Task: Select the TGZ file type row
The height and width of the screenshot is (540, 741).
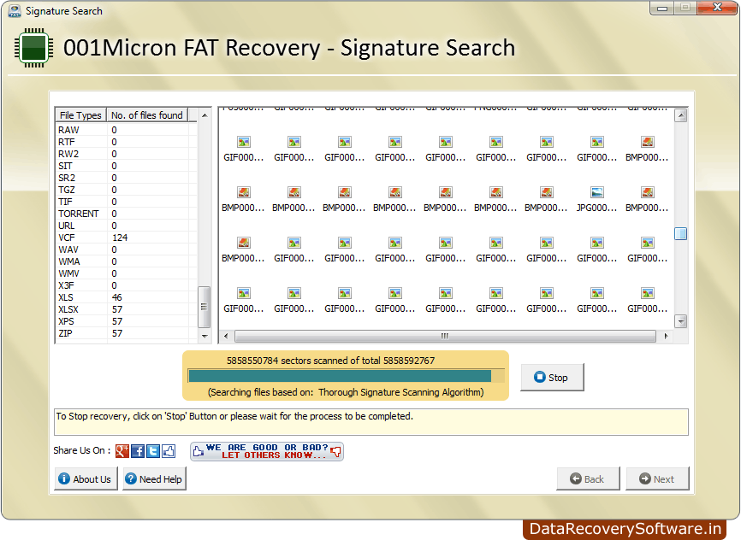Action: click(x=126, y=190)
